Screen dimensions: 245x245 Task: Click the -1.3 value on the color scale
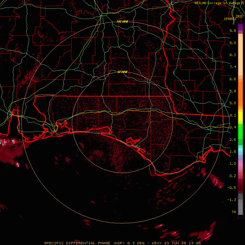click(x=232, y=200)
